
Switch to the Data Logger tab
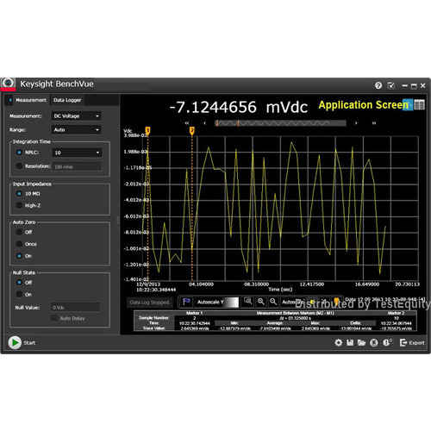[67, 100]
